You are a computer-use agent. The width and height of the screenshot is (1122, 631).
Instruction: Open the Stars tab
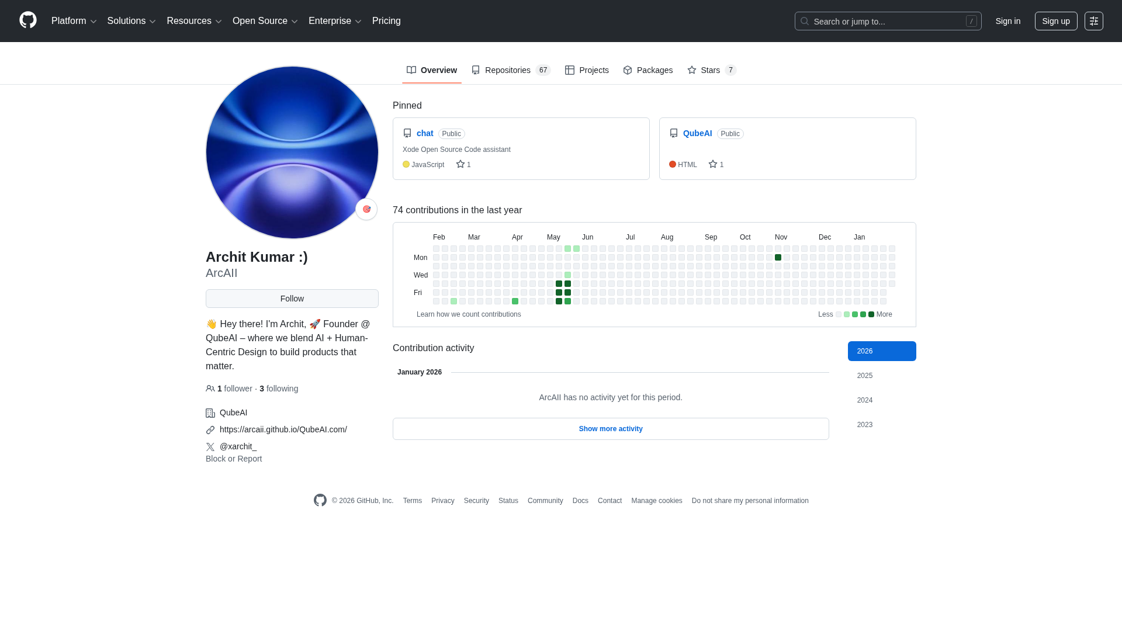pyautogui.click(x=711, y=70)
